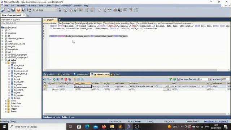Expand the Views folder
This screenshot has height=130, width=231.
click(x=6, y=101)
